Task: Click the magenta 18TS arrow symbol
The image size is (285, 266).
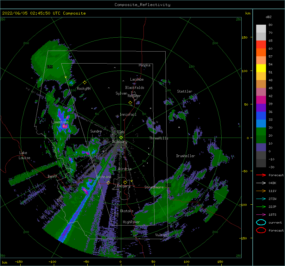Action: coord(261,214)
